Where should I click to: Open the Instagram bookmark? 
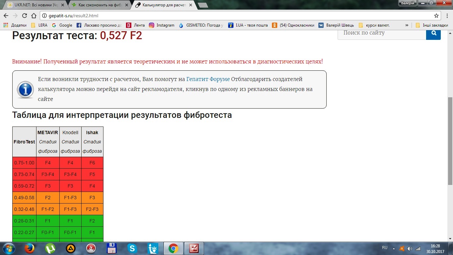click(162, 25)
